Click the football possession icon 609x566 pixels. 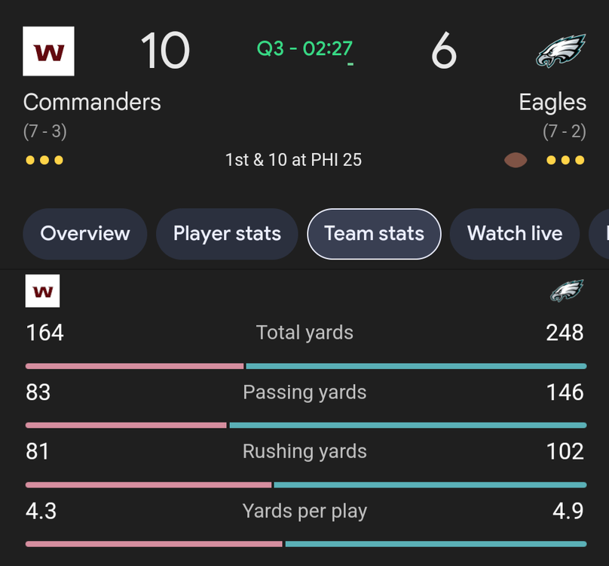click(x=516, y=160)
